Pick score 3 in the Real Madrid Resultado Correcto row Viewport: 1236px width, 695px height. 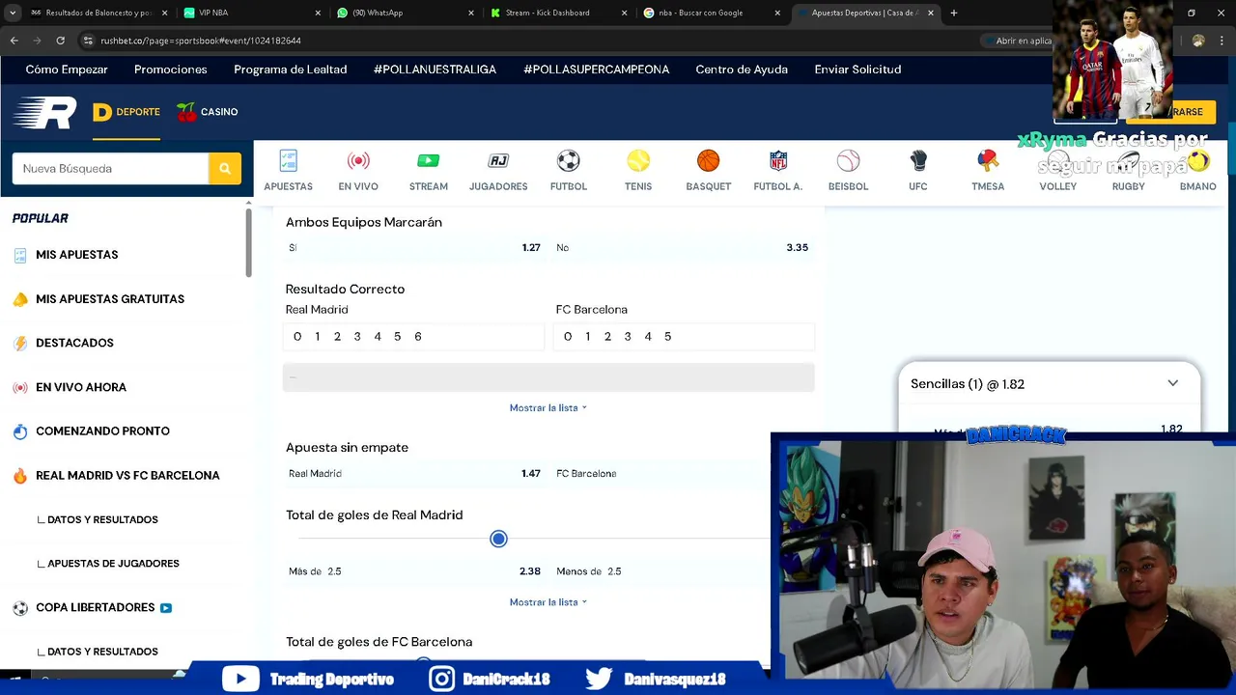pos(357,337)
